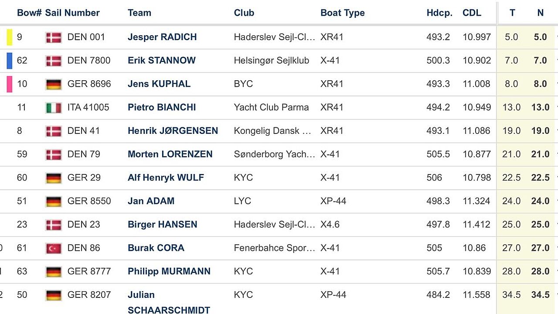
Task: Open Pietro BIANCHI team link
Action: tap(162, 107)
